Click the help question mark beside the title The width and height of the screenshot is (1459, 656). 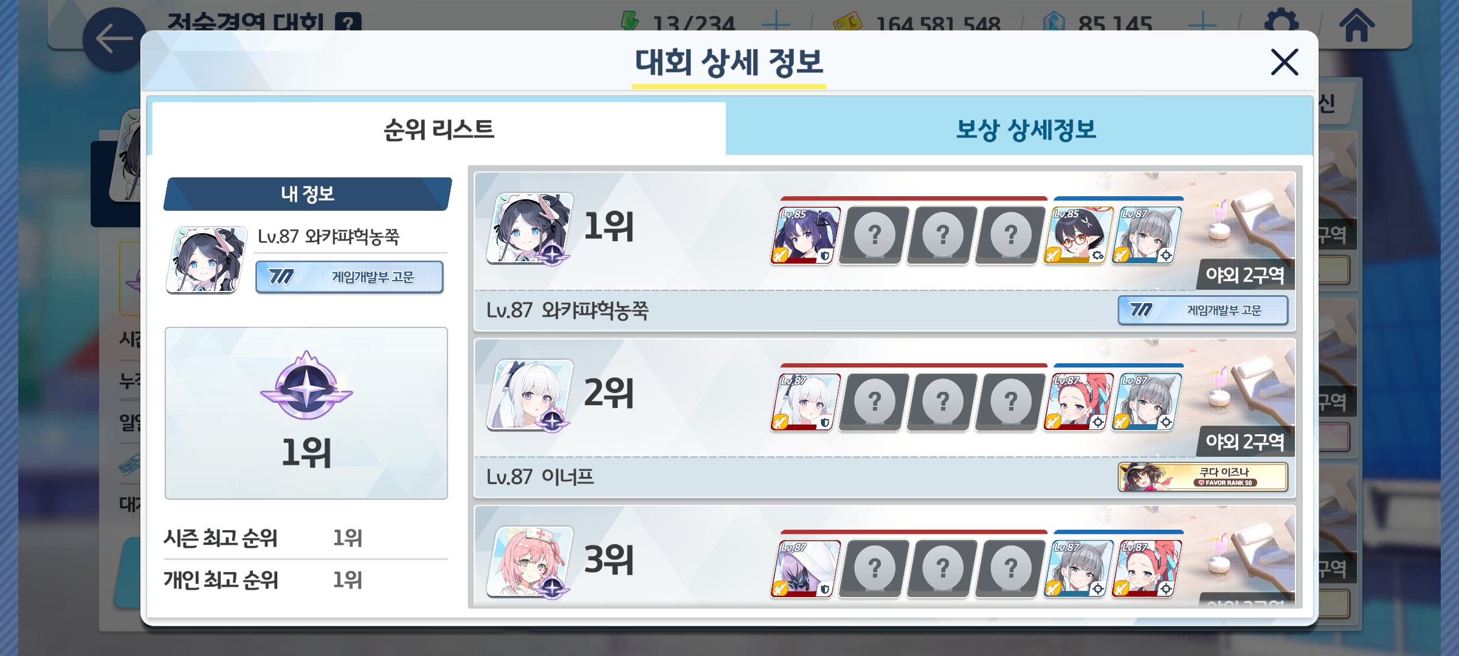tap(348, 23)
